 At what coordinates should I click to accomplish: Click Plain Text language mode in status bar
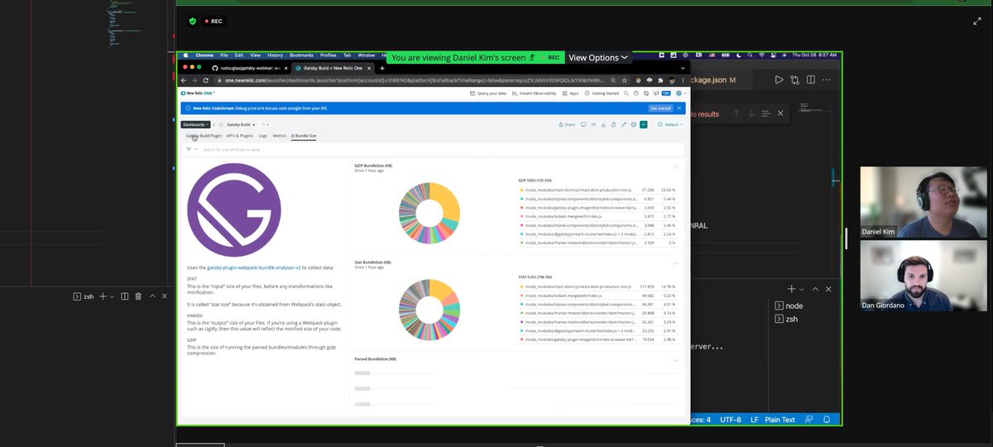(779, 420)
